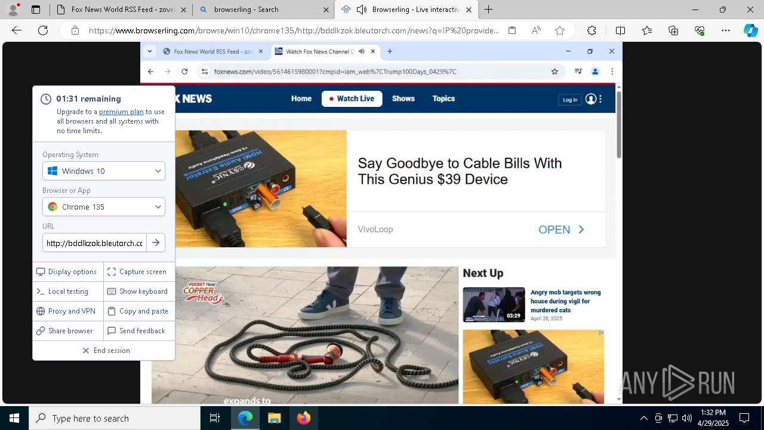The width and height of the screenshot is (764, 430).
Task: Click Capture screen
Action: pyautogui.click(x=138, y=272)
